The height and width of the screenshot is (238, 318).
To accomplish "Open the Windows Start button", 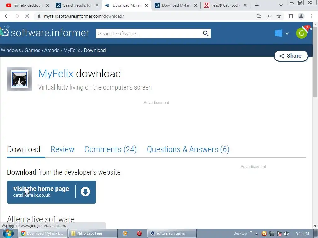I will tap(8, 233).
